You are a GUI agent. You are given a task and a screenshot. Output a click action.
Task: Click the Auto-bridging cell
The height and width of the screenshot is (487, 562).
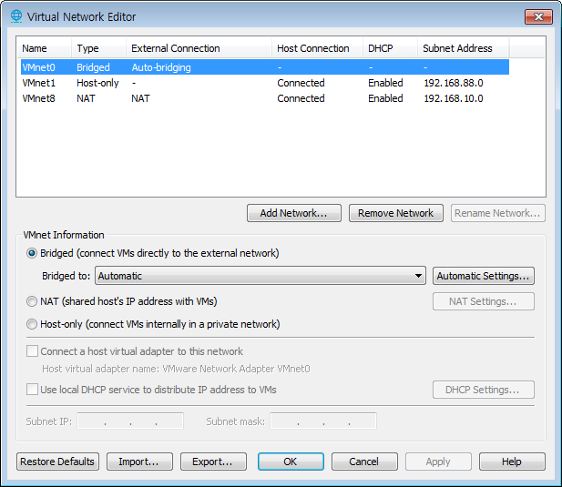click(x=161, y=67)
